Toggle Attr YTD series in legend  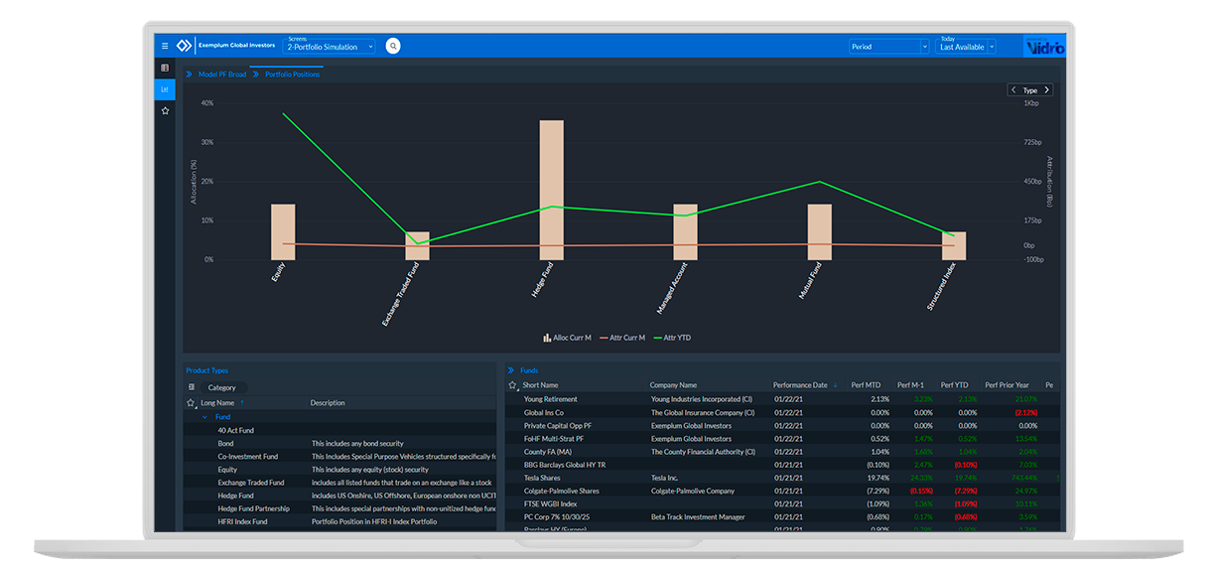click(x=671, y=338)
